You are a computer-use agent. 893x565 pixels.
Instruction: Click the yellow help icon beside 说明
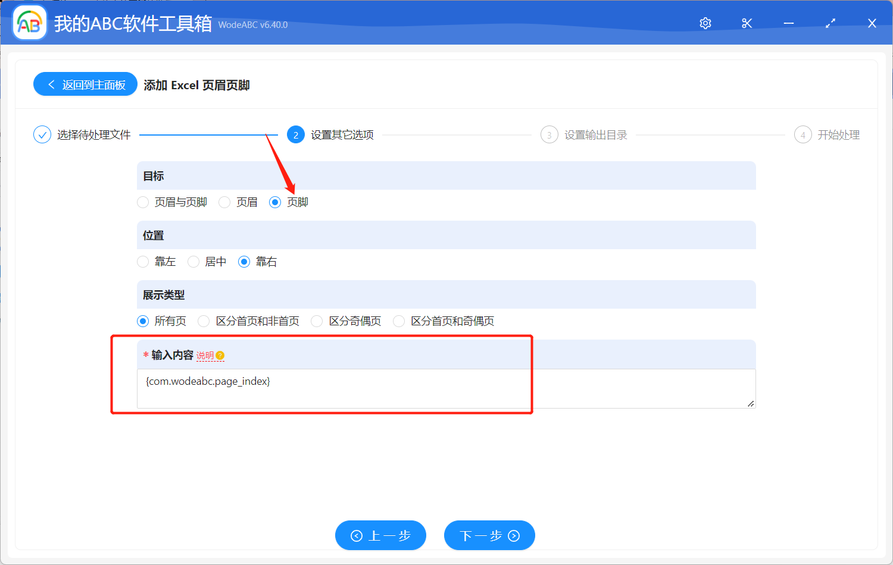tap(221, 355)
